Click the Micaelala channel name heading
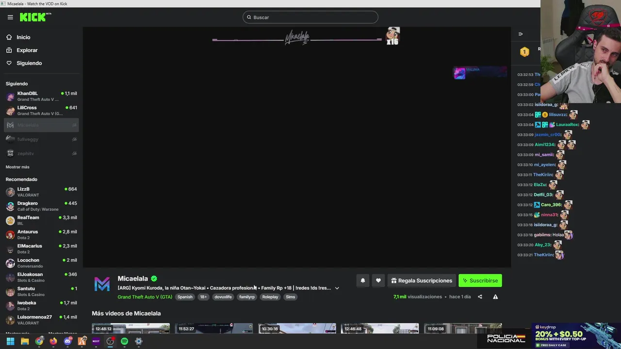This screenshot has width=621, height=349. 132,279
